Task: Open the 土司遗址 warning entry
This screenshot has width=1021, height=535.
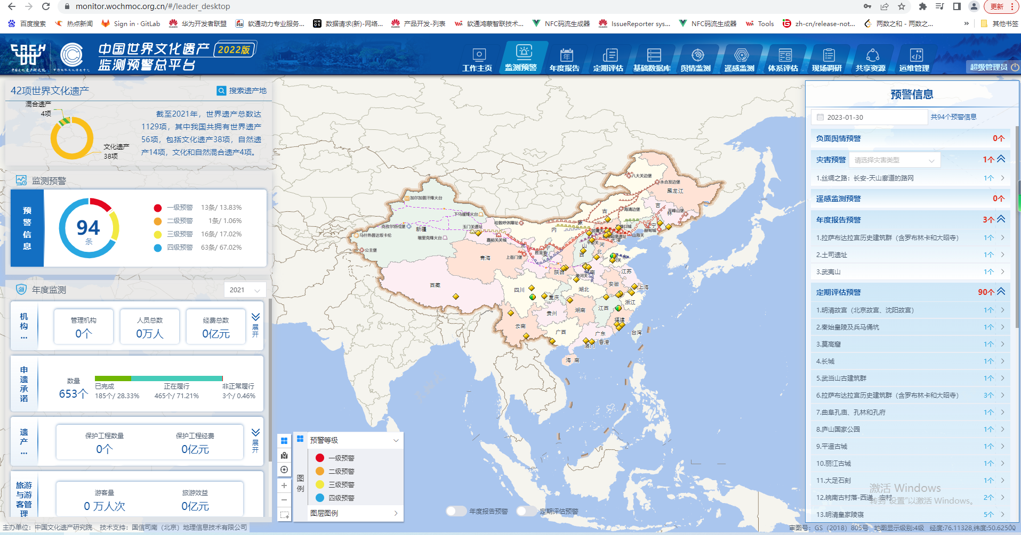Action: tap(910, 255)
